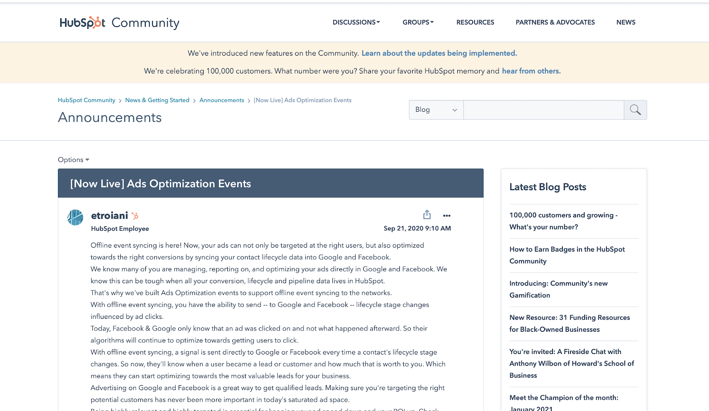Click the magnifying glass search button
The width and height of the screenshot is (709, 411).
[635, 110]
